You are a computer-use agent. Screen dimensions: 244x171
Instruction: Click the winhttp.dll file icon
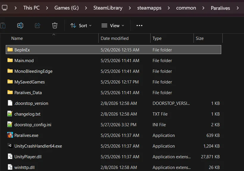tap(10, 167)
